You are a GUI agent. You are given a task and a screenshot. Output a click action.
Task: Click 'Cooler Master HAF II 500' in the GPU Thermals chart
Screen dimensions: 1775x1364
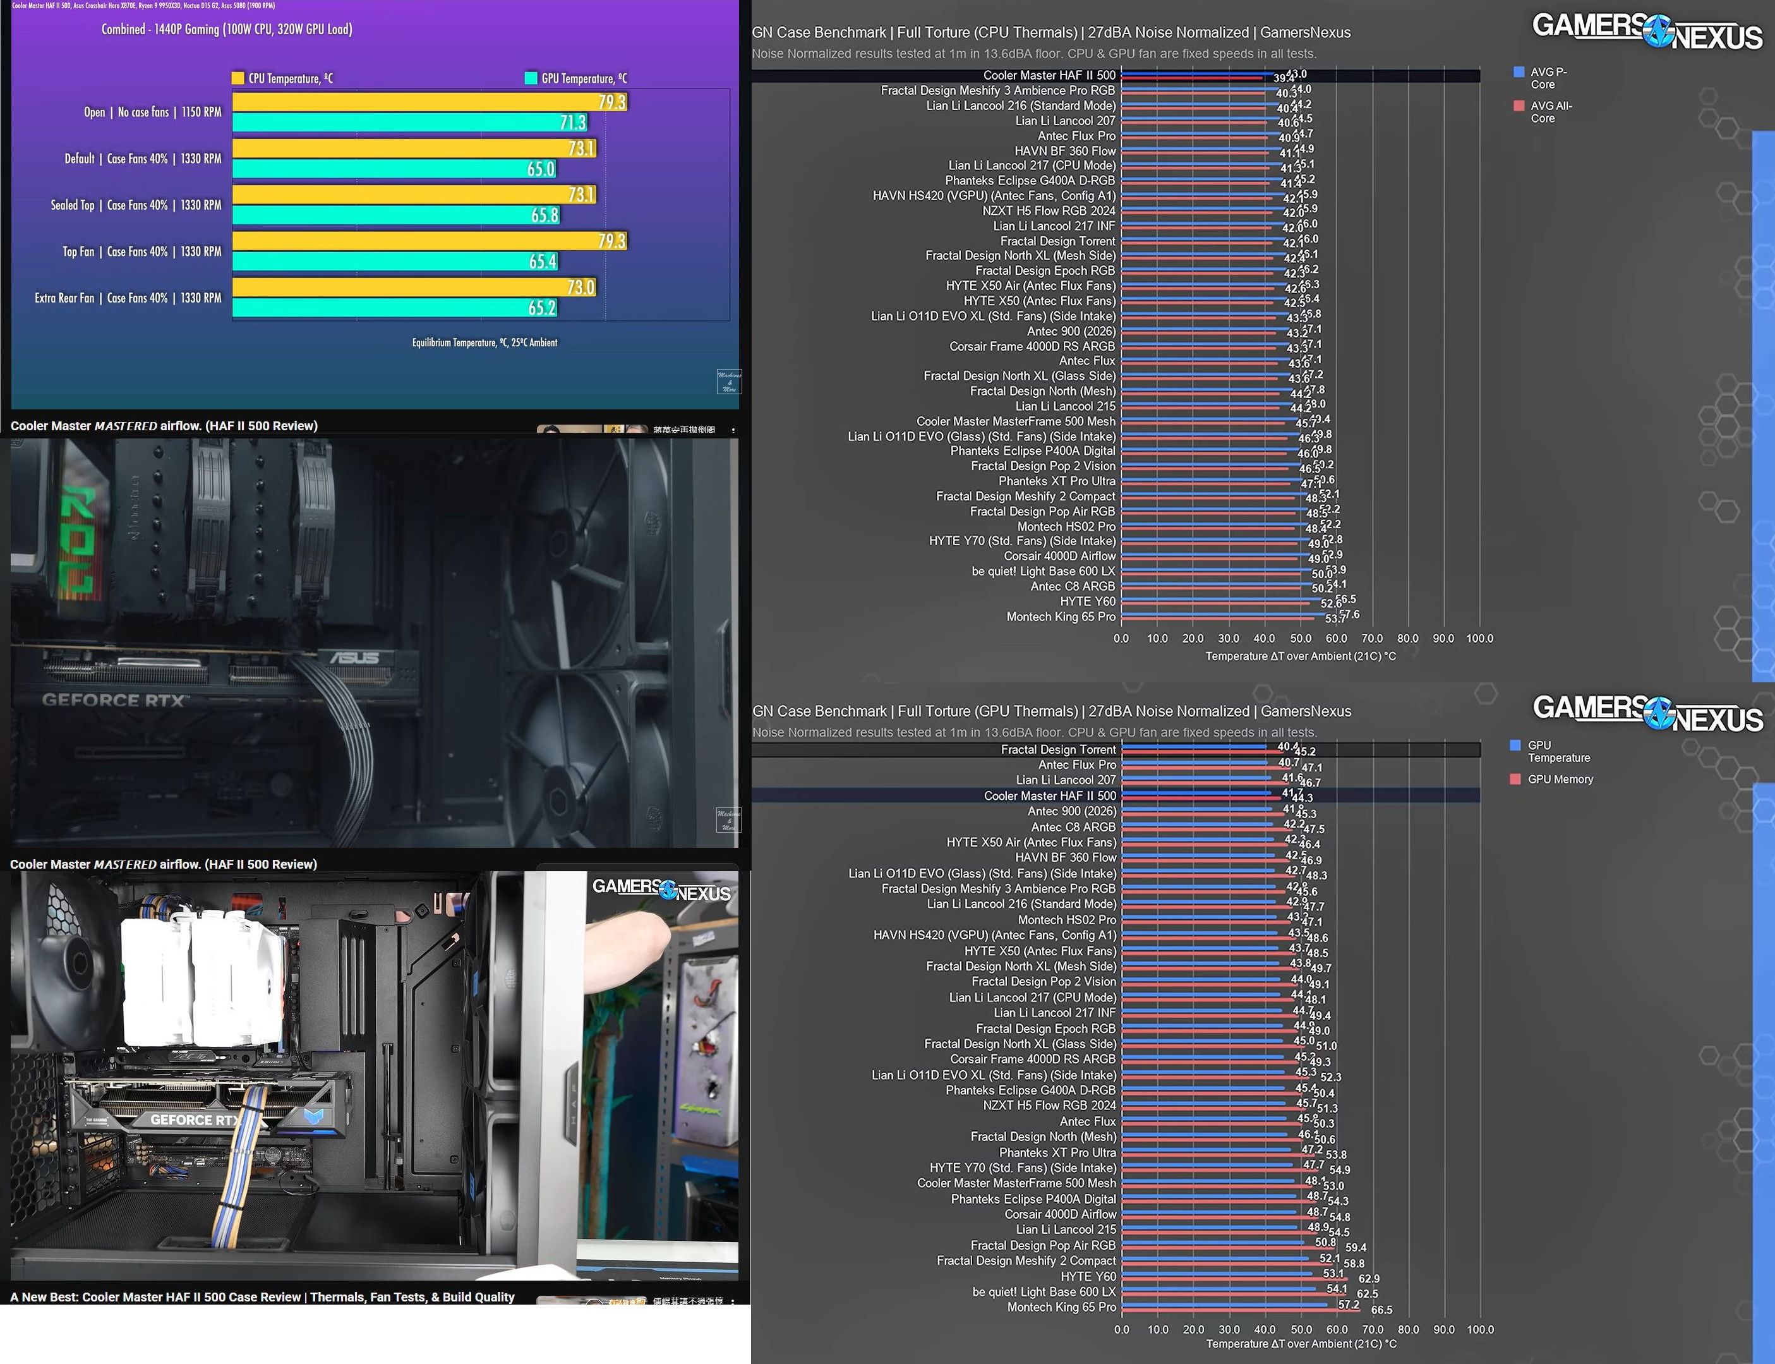click(x=1050, y=795)
